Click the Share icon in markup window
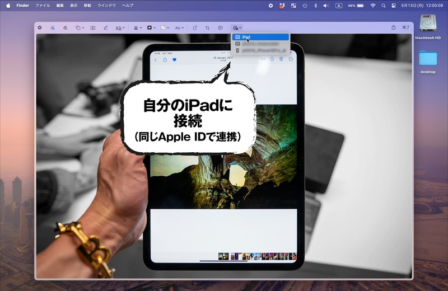Screen dimensions: 448x291 (x=394, y=27)
